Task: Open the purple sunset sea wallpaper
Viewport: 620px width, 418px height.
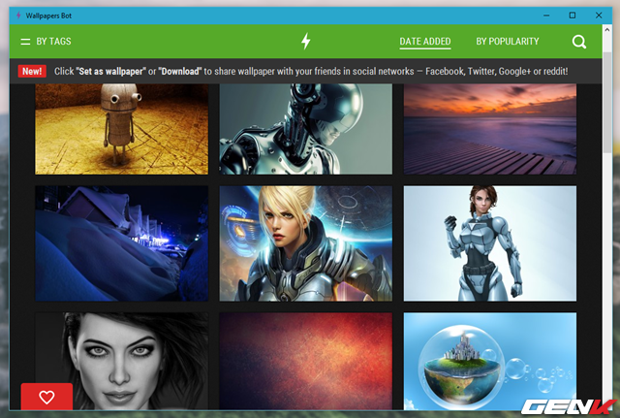Action: point(490,129)
